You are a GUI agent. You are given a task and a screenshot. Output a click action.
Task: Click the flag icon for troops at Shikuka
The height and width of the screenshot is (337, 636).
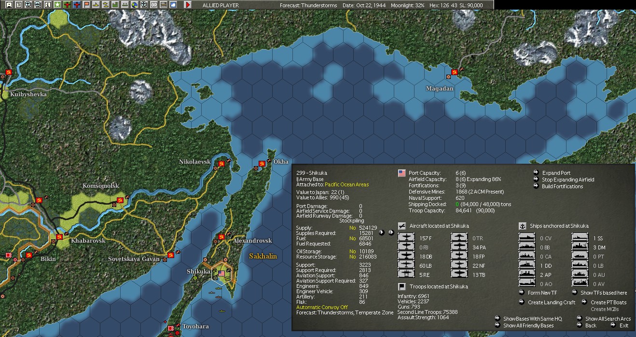coord(401,286)
